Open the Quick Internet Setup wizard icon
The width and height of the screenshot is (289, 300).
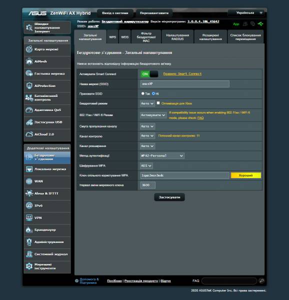(29, 27)
